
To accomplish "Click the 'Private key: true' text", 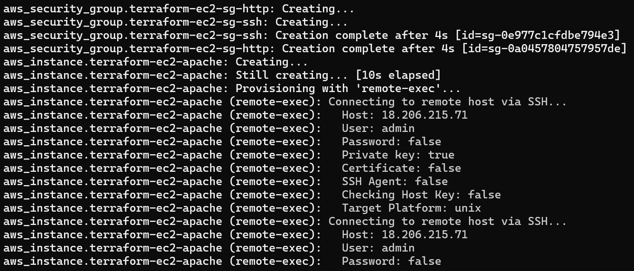I will pyautogui.click(x=398, y=155).
